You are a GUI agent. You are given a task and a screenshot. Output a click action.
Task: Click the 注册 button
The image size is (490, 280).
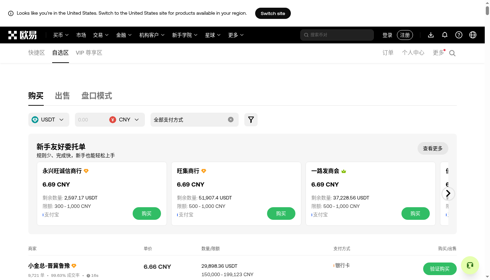pyautogui.click(x=405, y=35)
